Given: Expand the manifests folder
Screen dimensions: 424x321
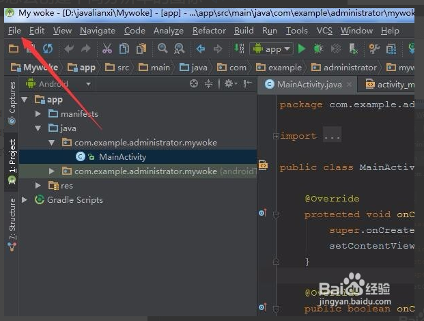Looking at the screenshot, I should tap(38, 114).
